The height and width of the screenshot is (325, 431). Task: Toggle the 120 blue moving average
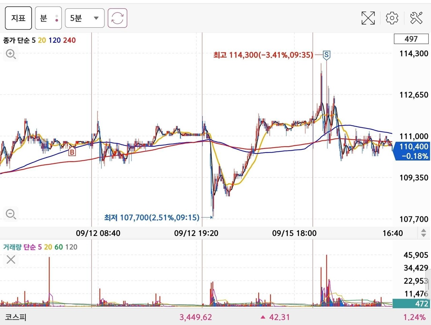click(x=55, y=40)
